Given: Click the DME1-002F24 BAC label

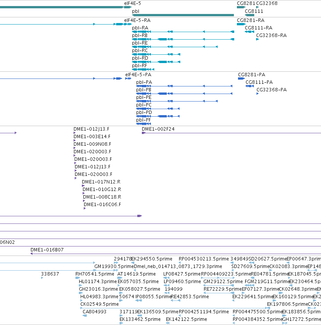Looking at the screenshot, I should point(158,129).
